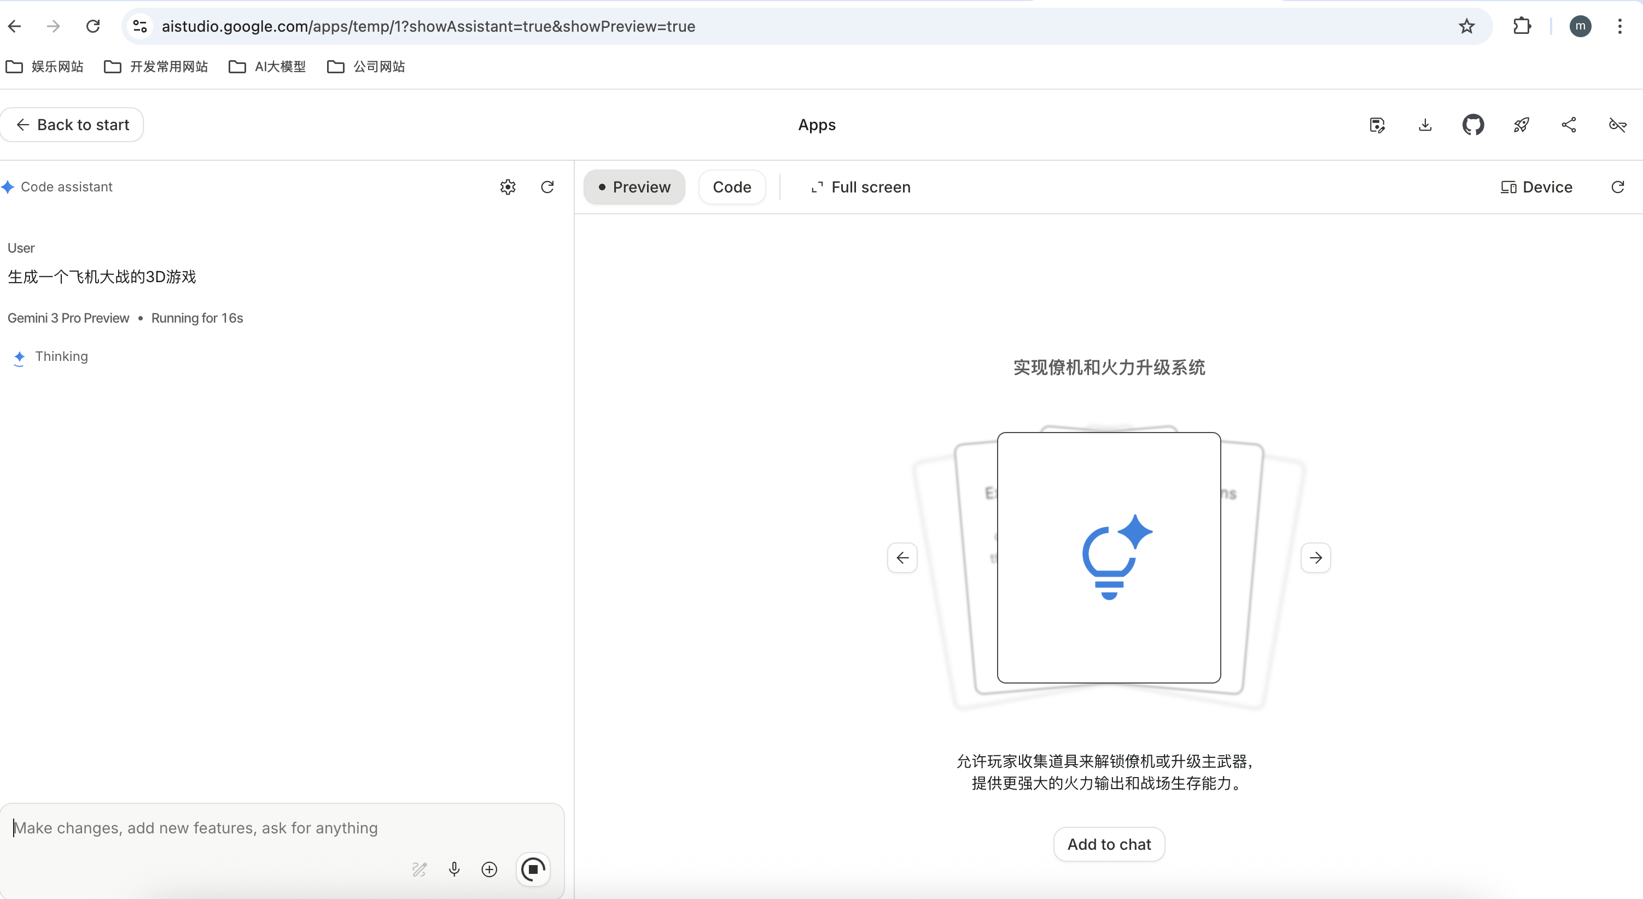The height and width of the screenshot is (899, 1643).
Task: Open Code assistant settings gear
Action: coord(508,187)
